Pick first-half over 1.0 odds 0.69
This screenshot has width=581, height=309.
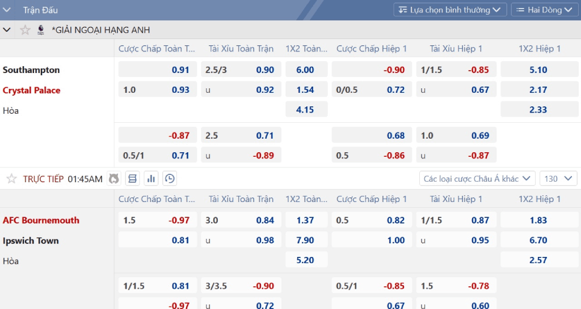(456, 135)
